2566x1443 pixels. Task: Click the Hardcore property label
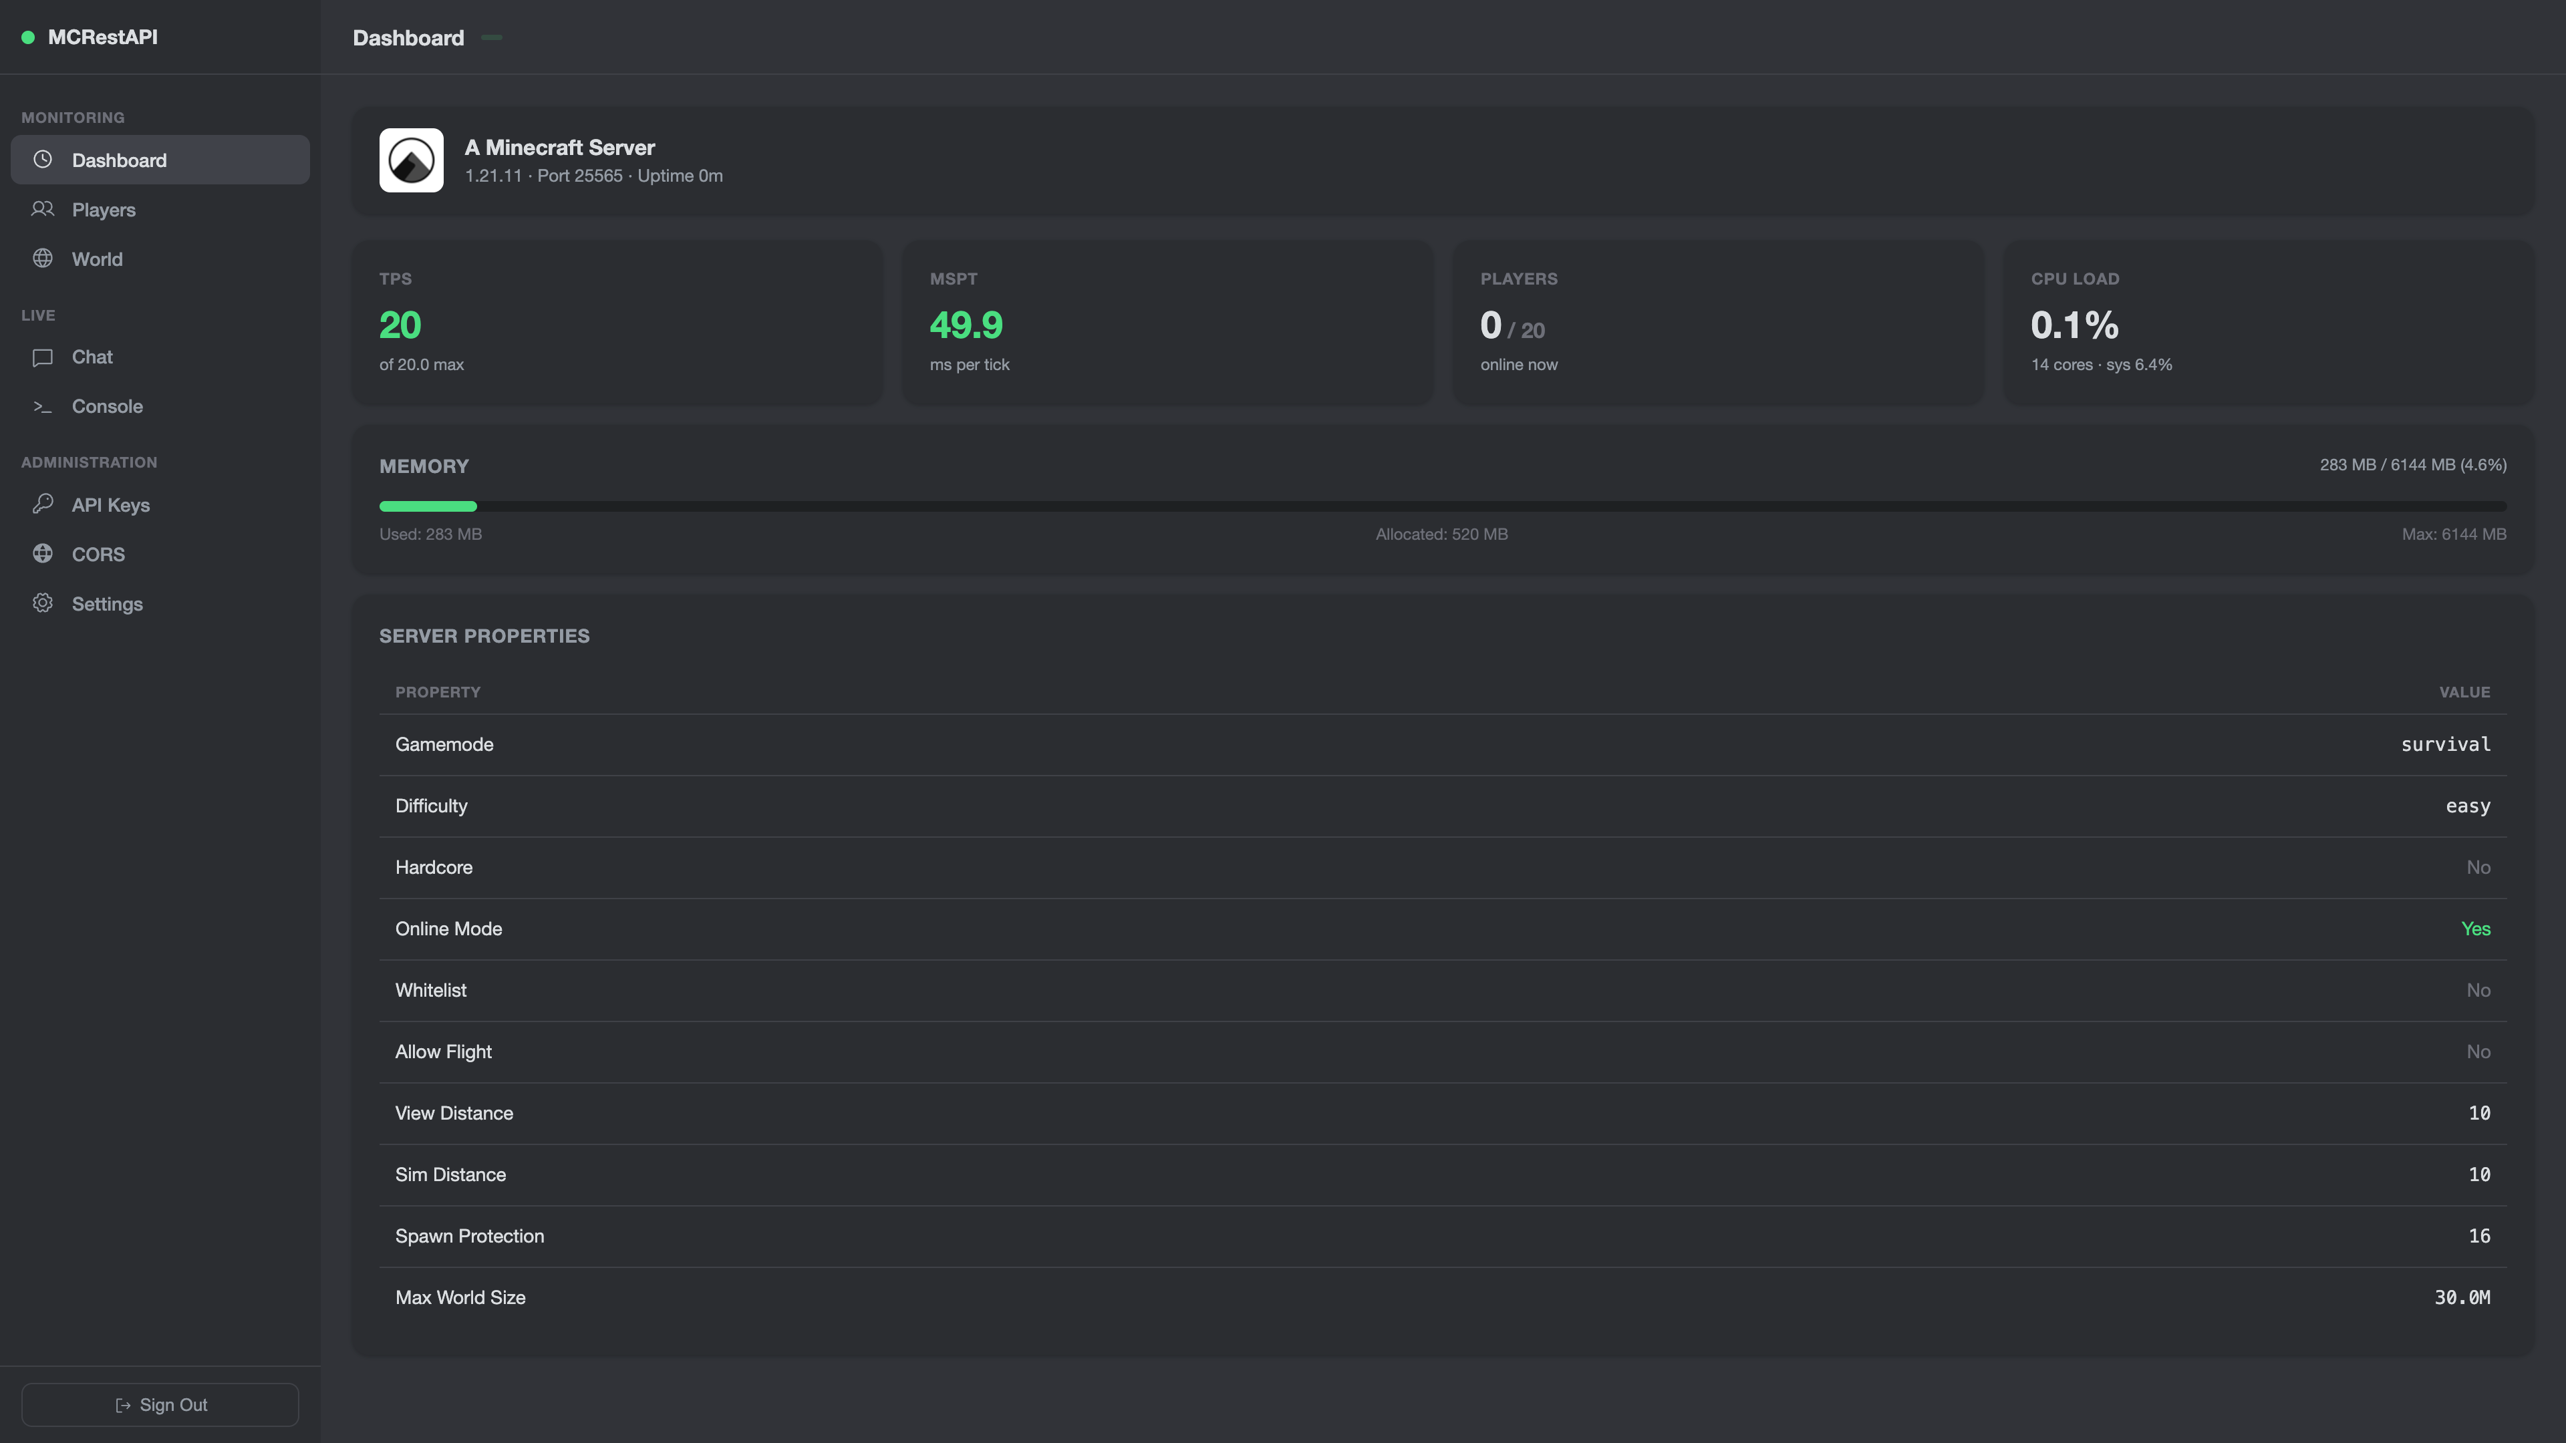point(433,867)
